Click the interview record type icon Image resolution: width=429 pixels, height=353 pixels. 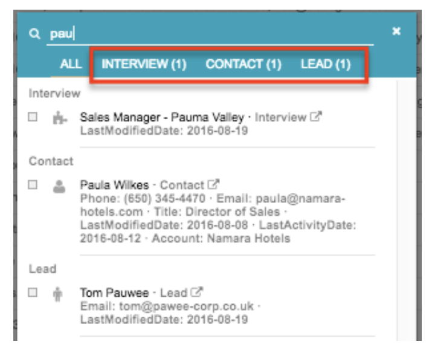pyautogui.click(x=59, y=118)
